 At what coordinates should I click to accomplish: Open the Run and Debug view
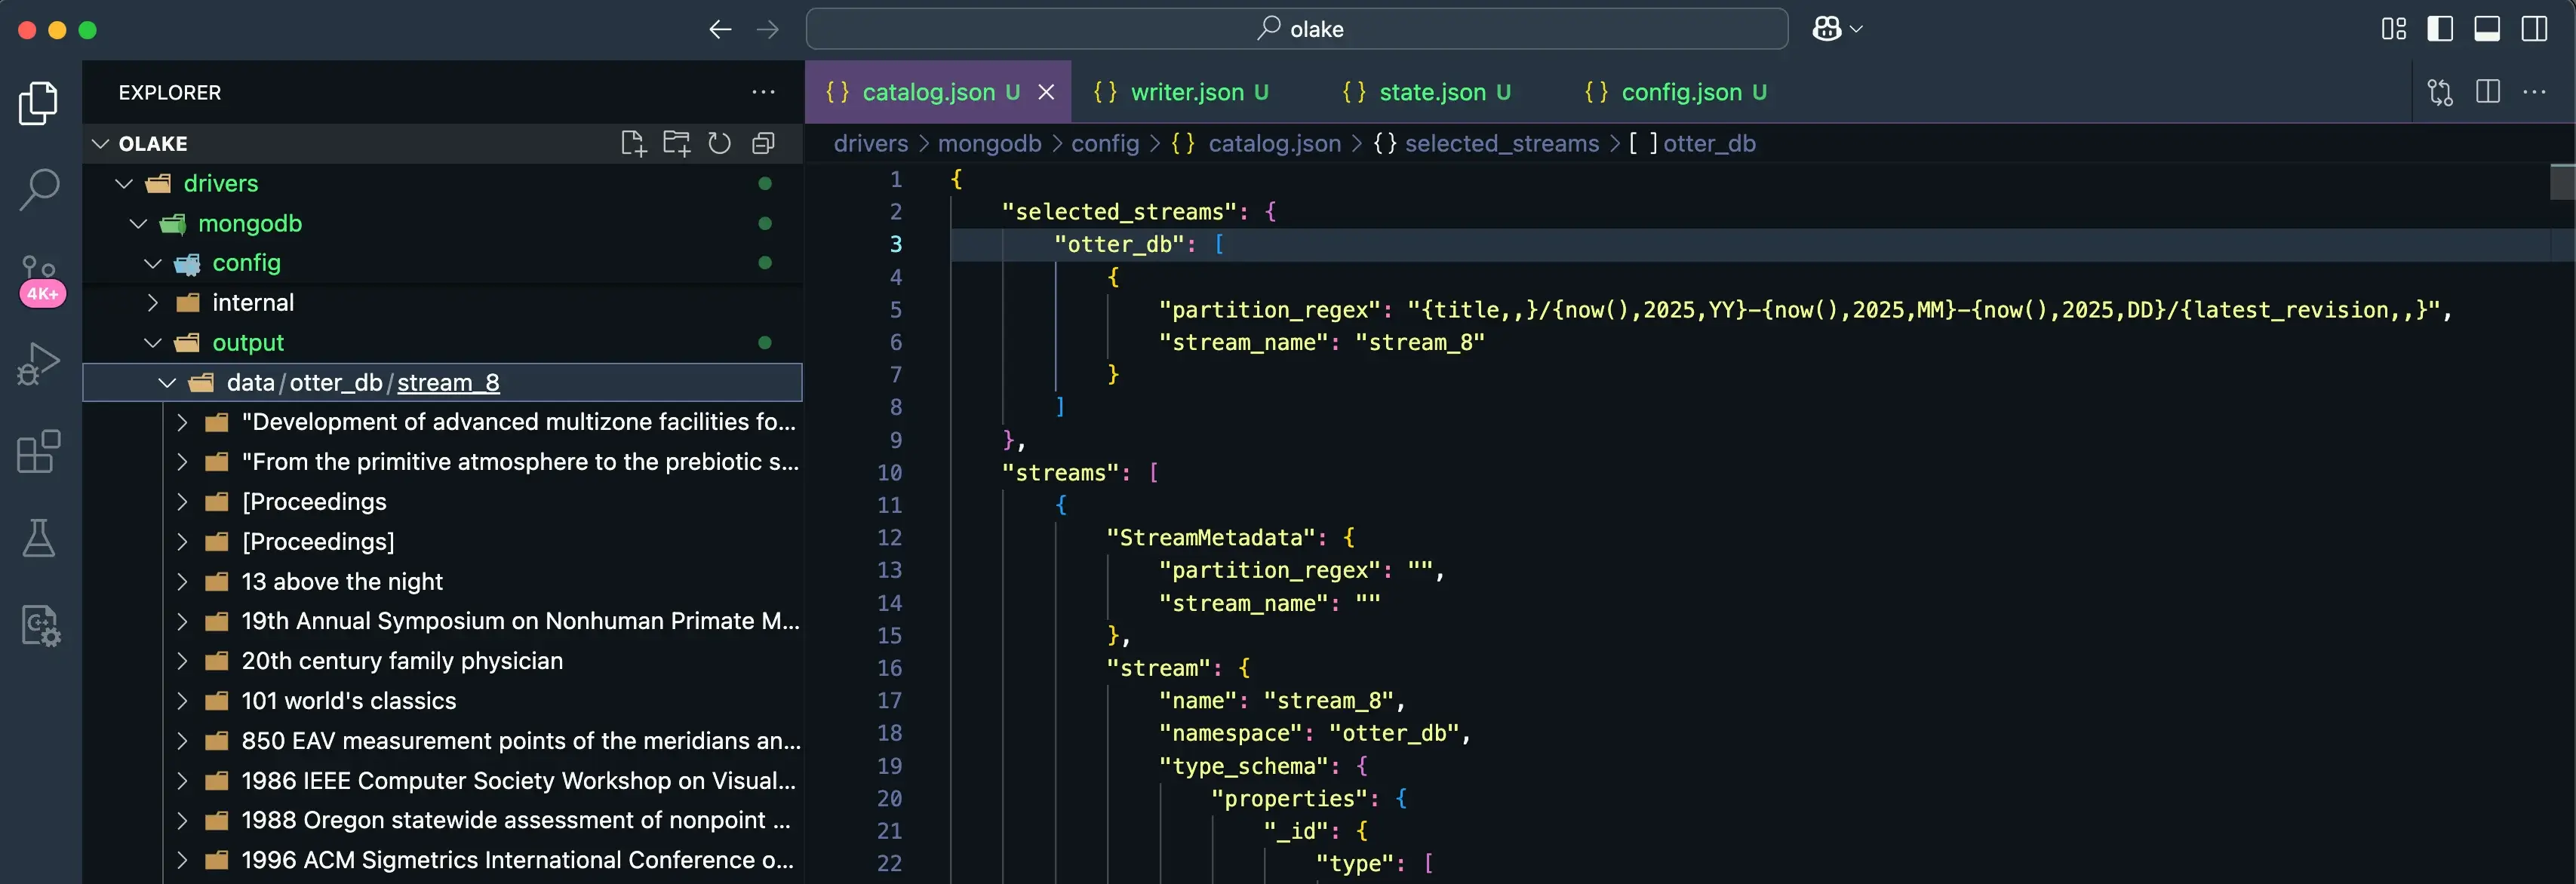click(x=39, y=364)
